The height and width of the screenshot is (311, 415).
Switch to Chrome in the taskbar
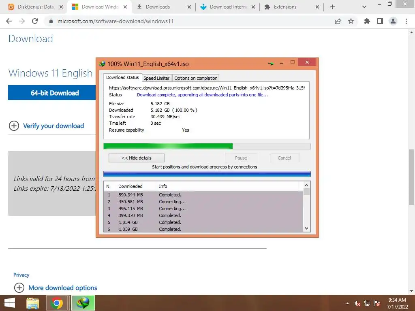pyautogui.click(x=57, y=303)
